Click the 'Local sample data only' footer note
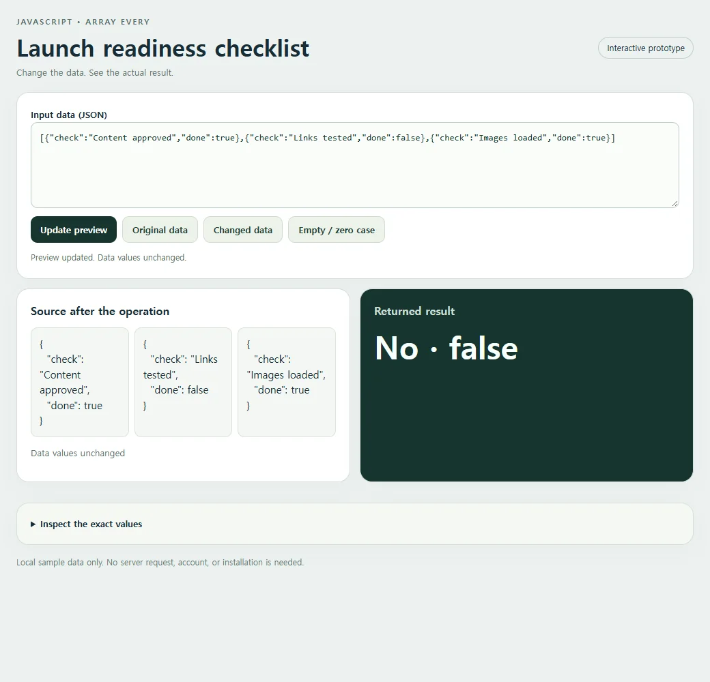This screenshot has height=682, width=710. click(160, 562)
